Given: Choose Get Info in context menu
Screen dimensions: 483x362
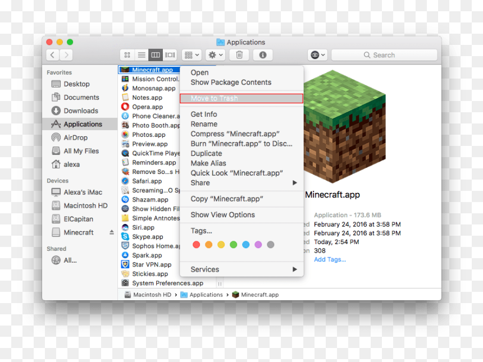Looking at the screenshot, I should pos(241,114).
